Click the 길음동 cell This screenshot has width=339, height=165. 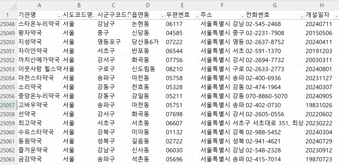tap(148, 141)
